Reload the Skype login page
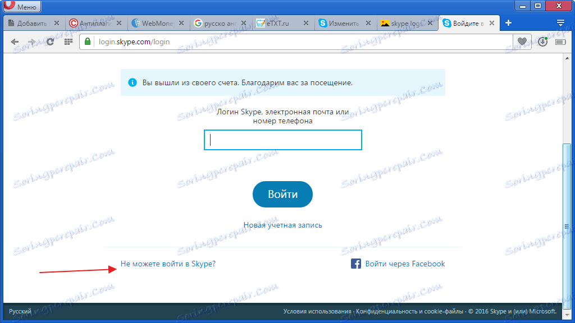Screen dimensions: 575x323 [50, 41]
